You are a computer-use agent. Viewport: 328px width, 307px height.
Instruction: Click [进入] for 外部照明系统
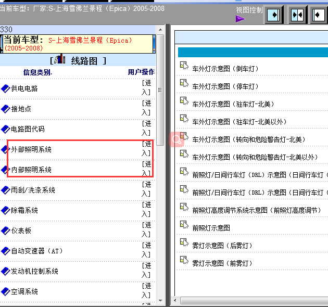pos(146,148)
